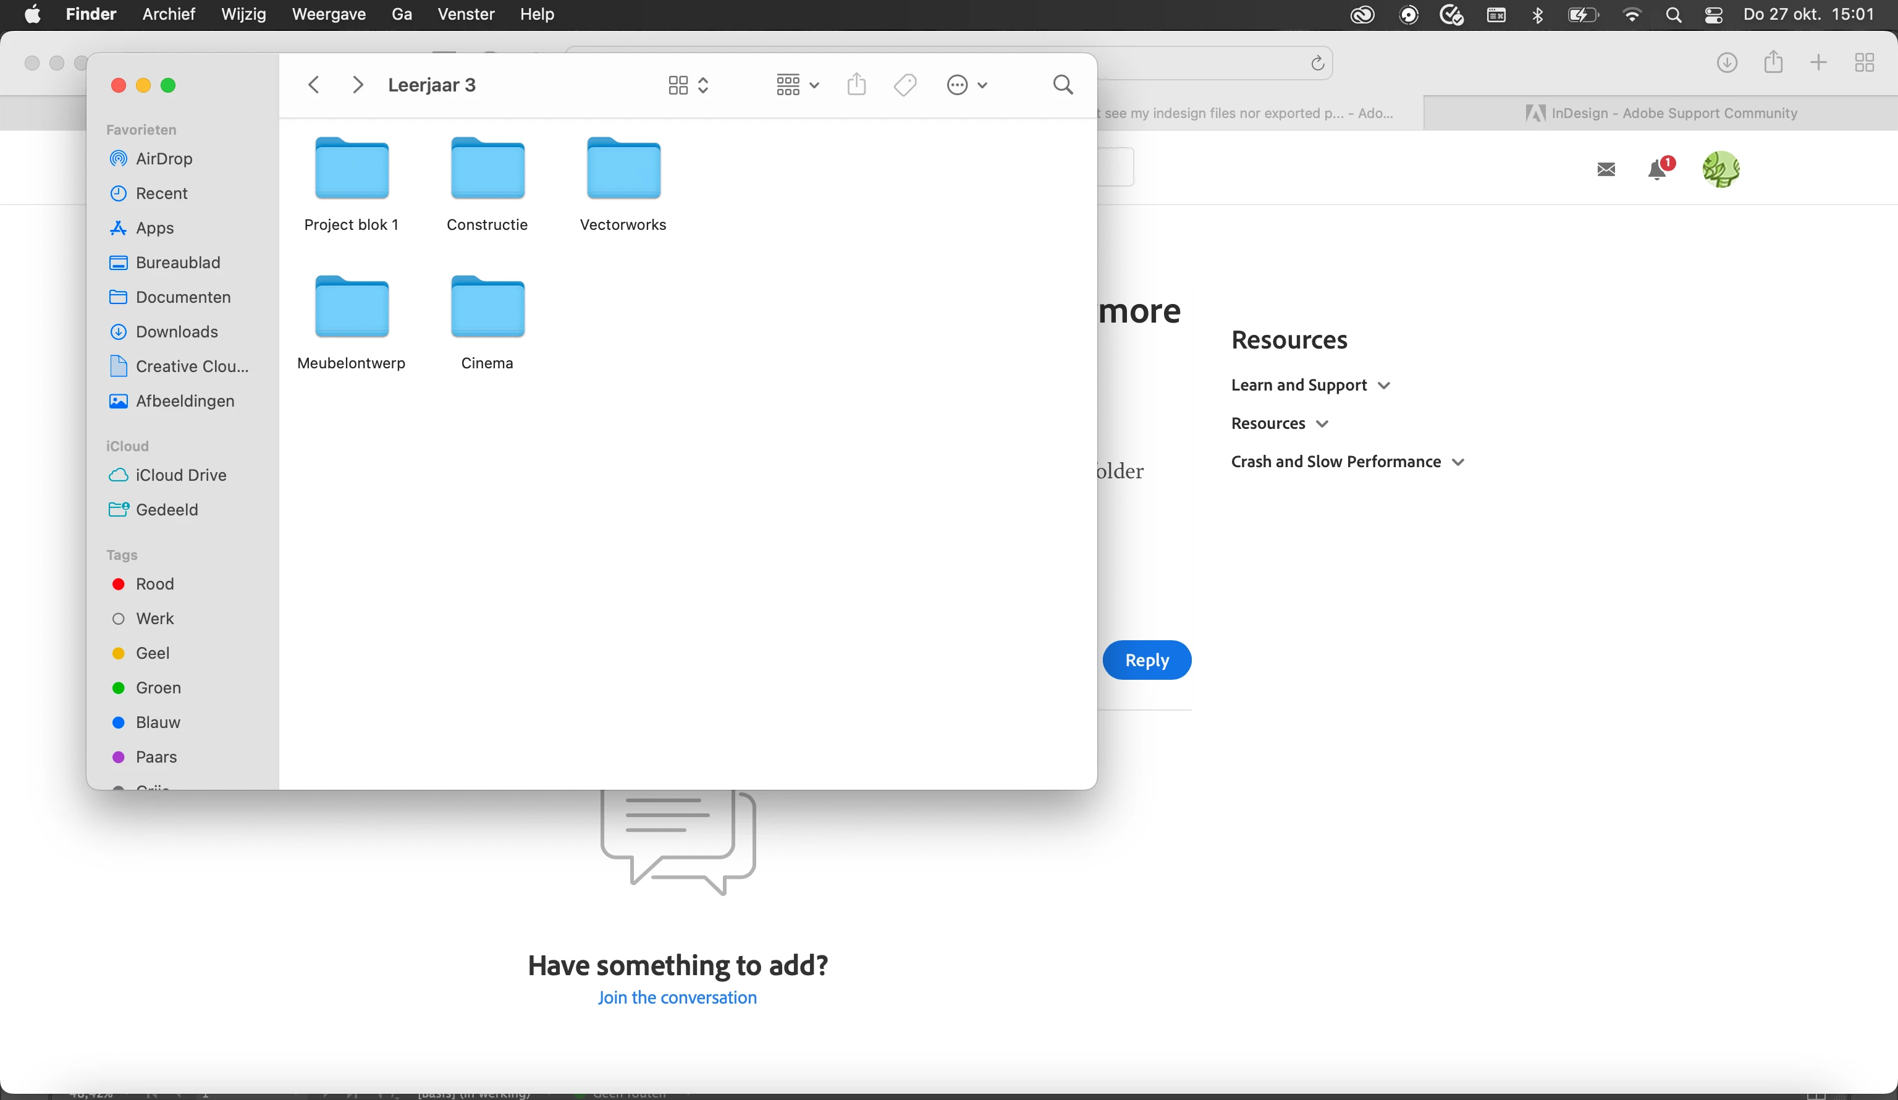
Task: Click Join the conversation link
Action: click(677, 997)
